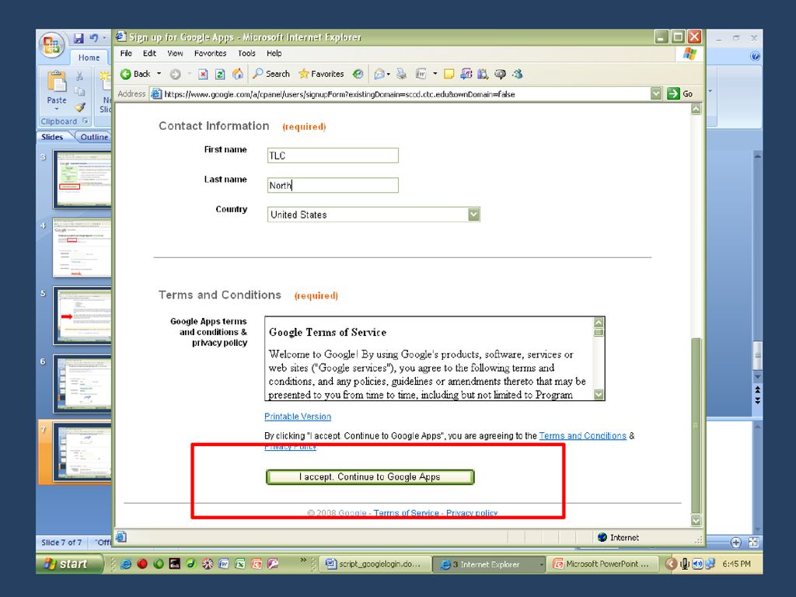
Task: Open the Edit menu
Action: click(x=149, y=54)
